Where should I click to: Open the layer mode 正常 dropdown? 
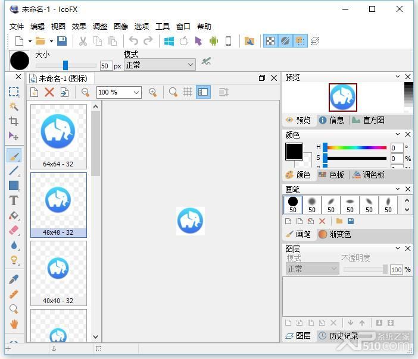click(313, 269)
